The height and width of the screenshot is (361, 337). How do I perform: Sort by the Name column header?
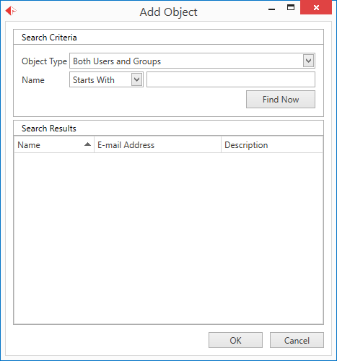tap(54, 145)
